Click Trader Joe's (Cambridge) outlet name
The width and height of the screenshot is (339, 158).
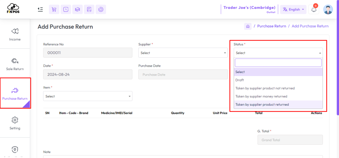[x=249, y=8]
